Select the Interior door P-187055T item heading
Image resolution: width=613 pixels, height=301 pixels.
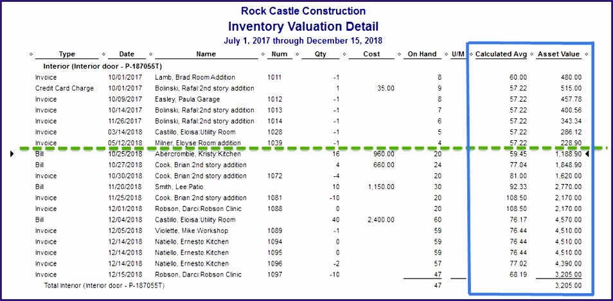point(102,66)
